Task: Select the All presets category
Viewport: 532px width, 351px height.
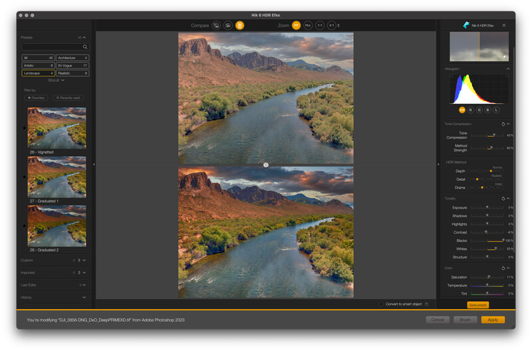Action: 38,58
